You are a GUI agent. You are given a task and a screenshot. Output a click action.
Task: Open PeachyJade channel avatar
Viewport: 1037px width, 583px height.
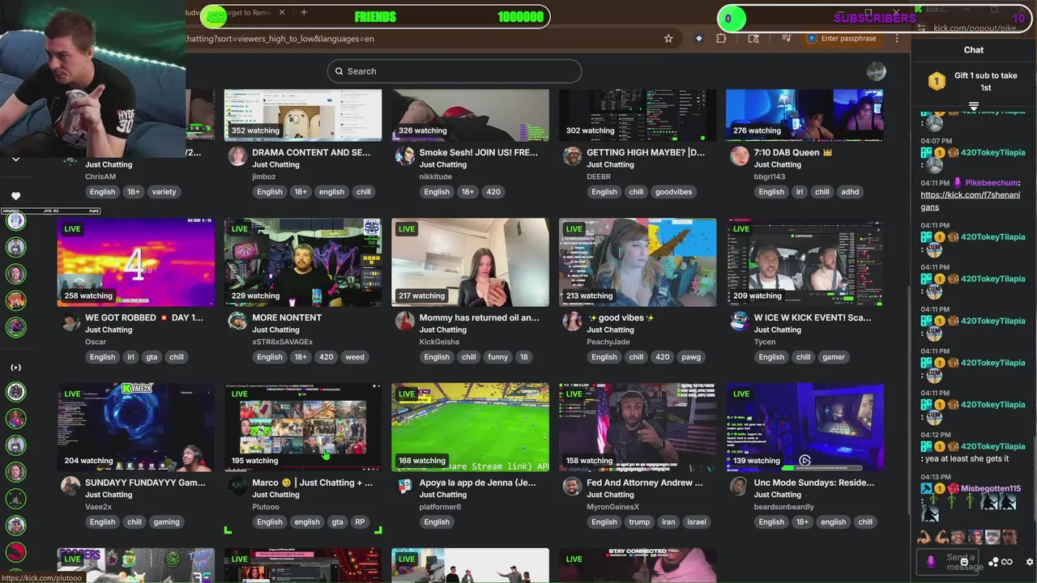(x=572, y=321)
